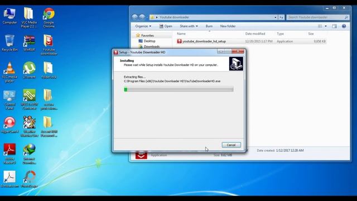Screen dimensions: 357x201
Task: Open the Control Panel desktop icon
Action: pyautogui.click(x=9, y=99)
